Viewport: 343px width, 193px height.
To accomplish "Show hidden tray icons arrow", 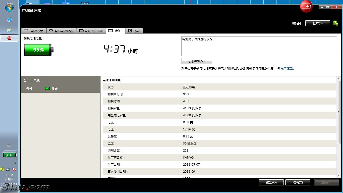I will (15, 163).
